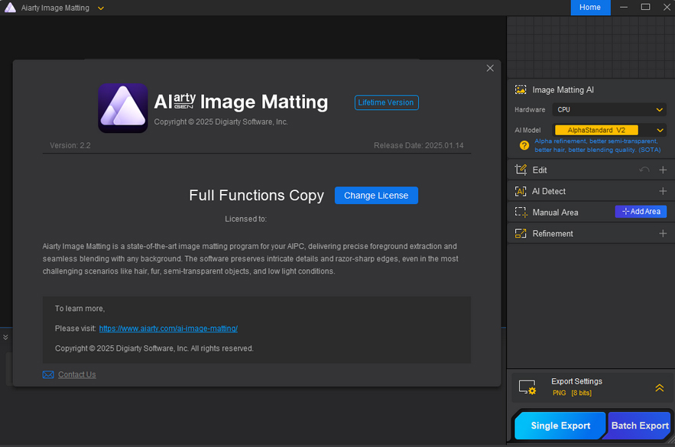
Task: Click the double chevron collapse arrow at left edge
Action: (5, 337)
